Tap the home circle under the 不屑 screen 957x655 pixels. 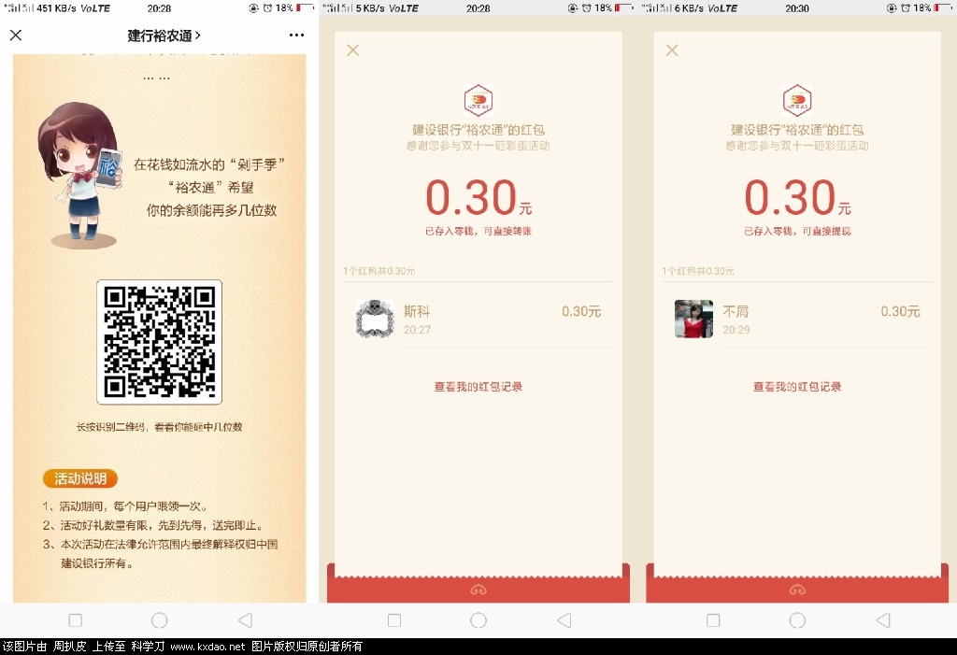coord(797,620)
